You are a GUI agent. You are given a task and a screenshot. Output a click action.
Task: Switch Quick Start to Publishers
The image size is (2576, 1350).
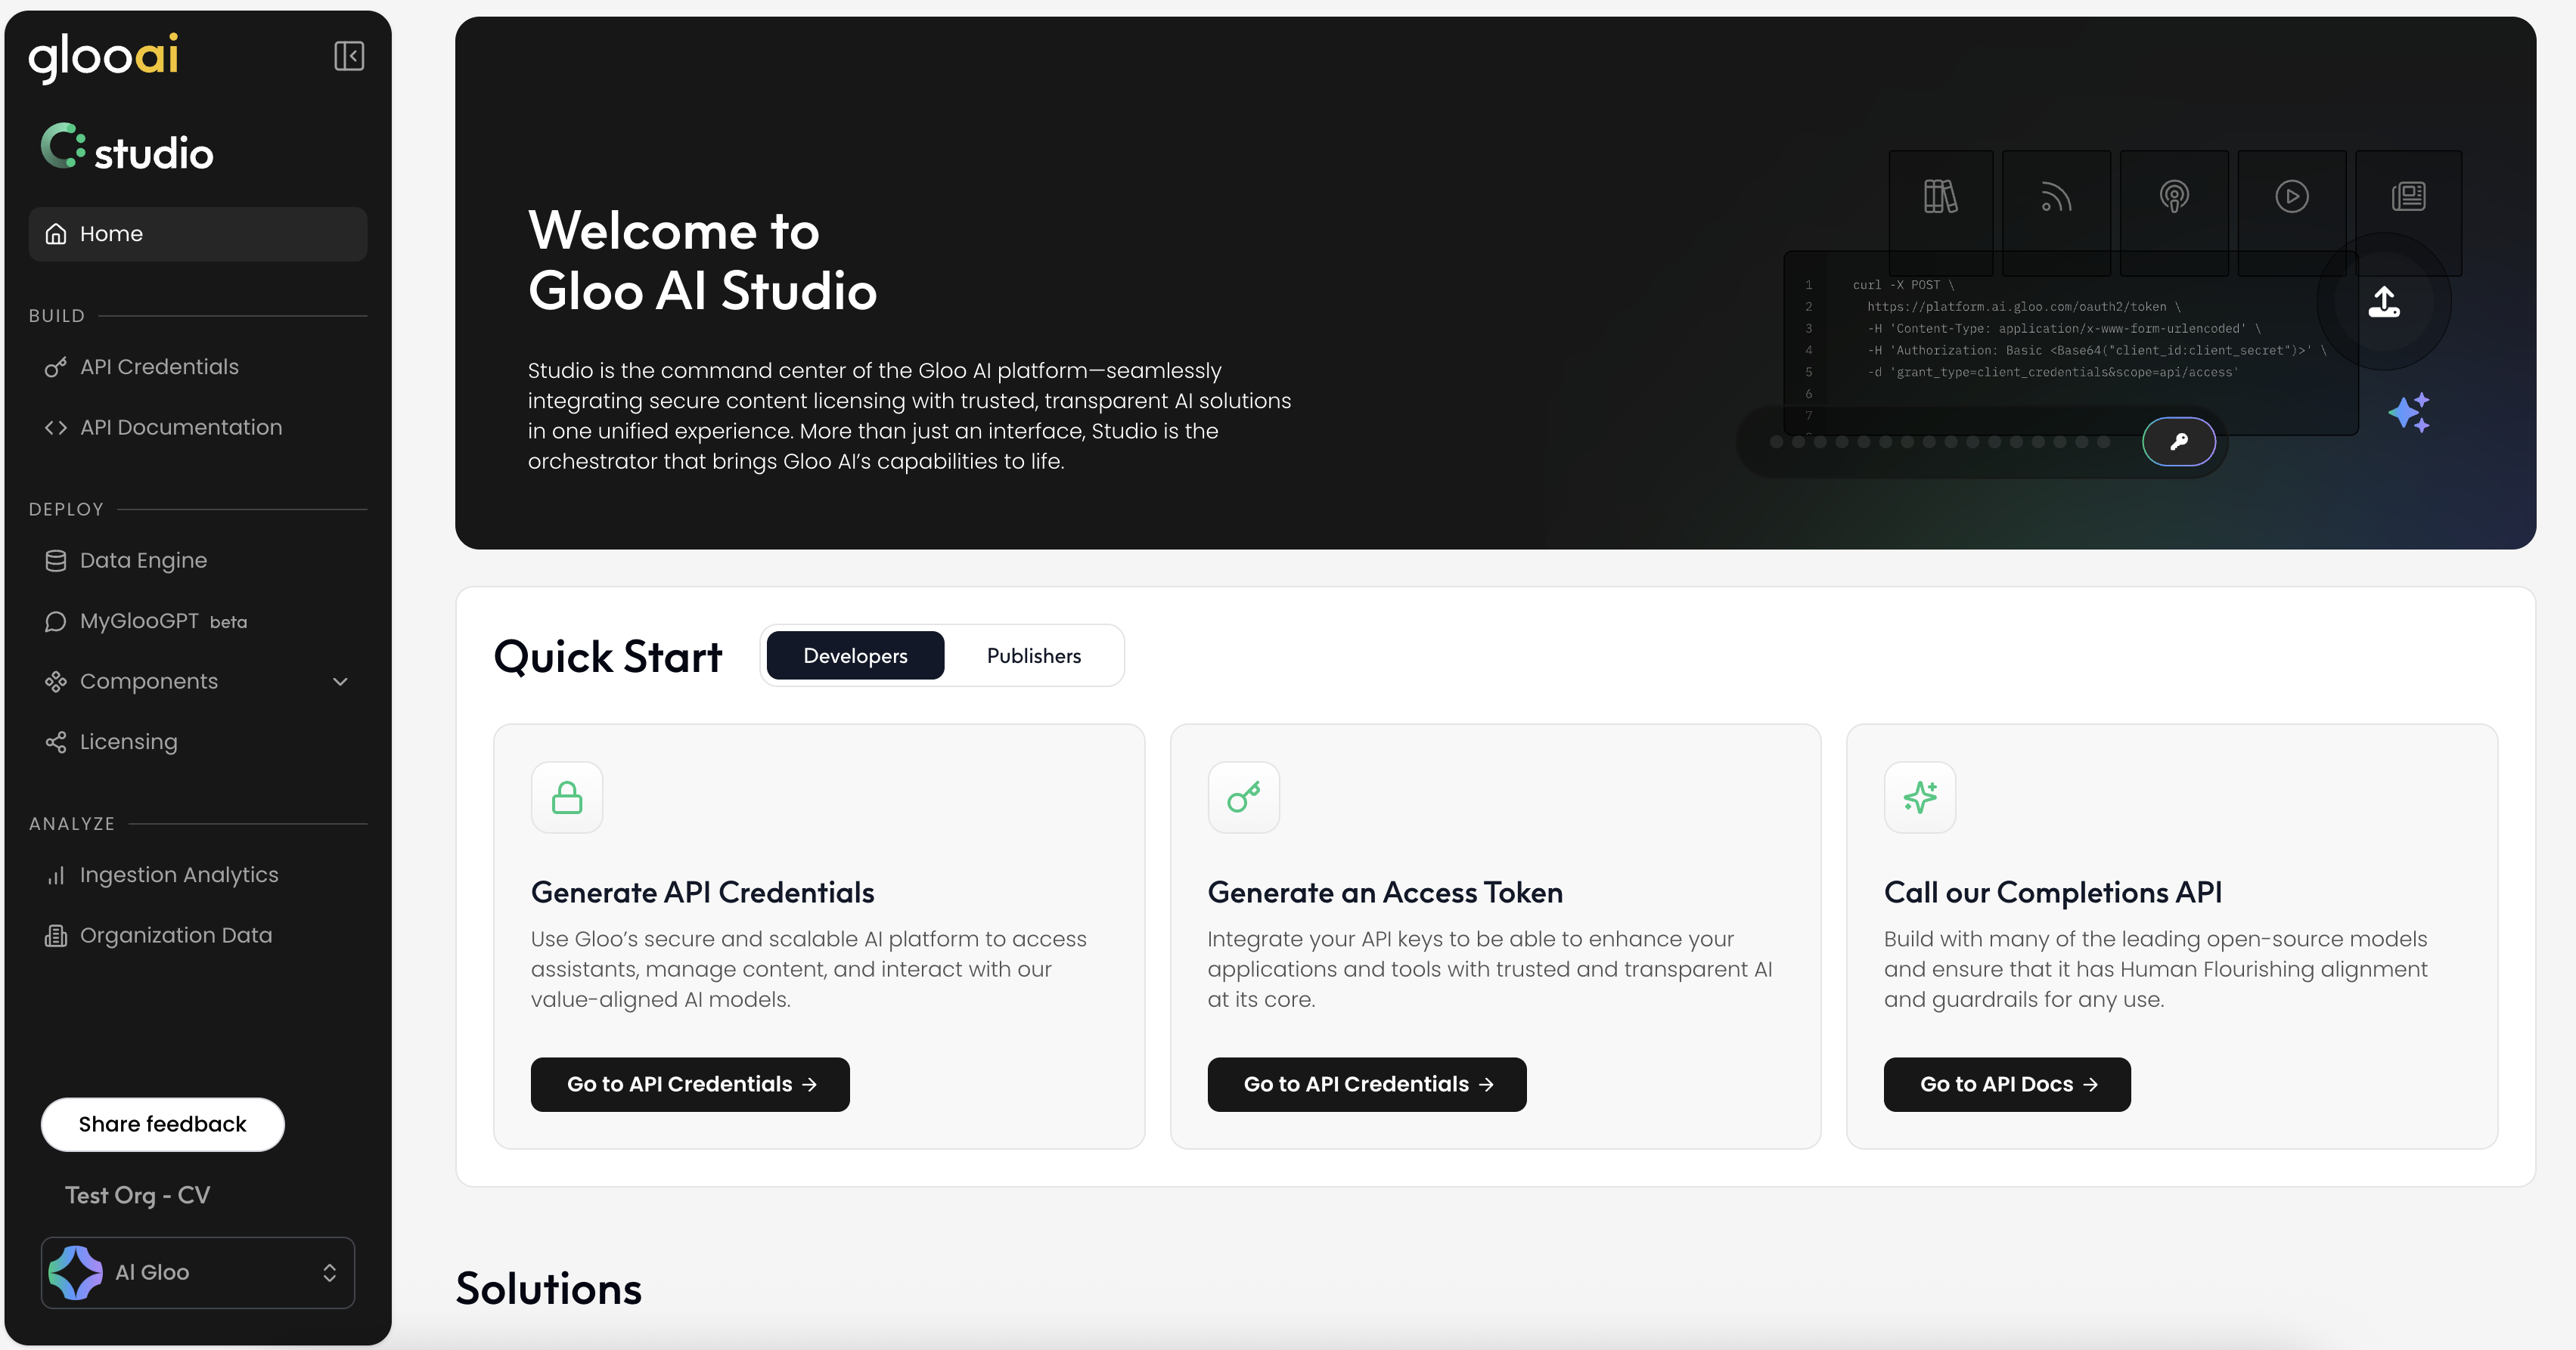click(x=1034, y=655)
